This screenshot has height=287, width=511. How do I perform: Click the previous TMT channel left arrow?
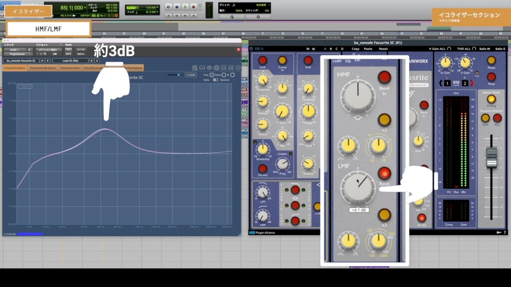[441, 83]
